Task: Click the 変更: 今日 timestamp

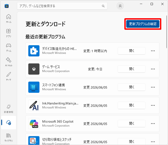Action: coord(95,69)
